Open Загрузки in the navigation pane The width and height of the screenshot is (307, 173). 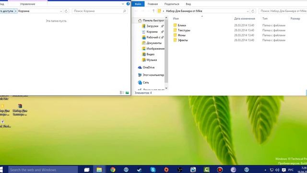click(153, 26)
